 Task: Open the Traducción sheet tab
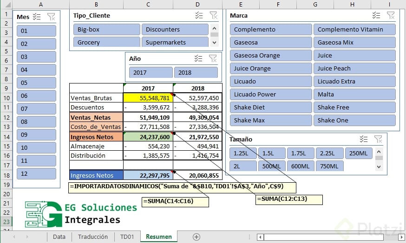click(93, 237)
